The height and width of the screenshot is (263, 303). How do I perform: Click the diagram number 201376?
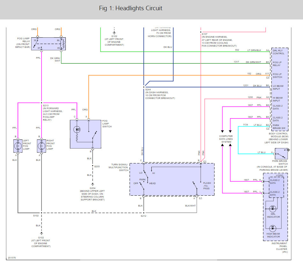[x=12, y=258]
